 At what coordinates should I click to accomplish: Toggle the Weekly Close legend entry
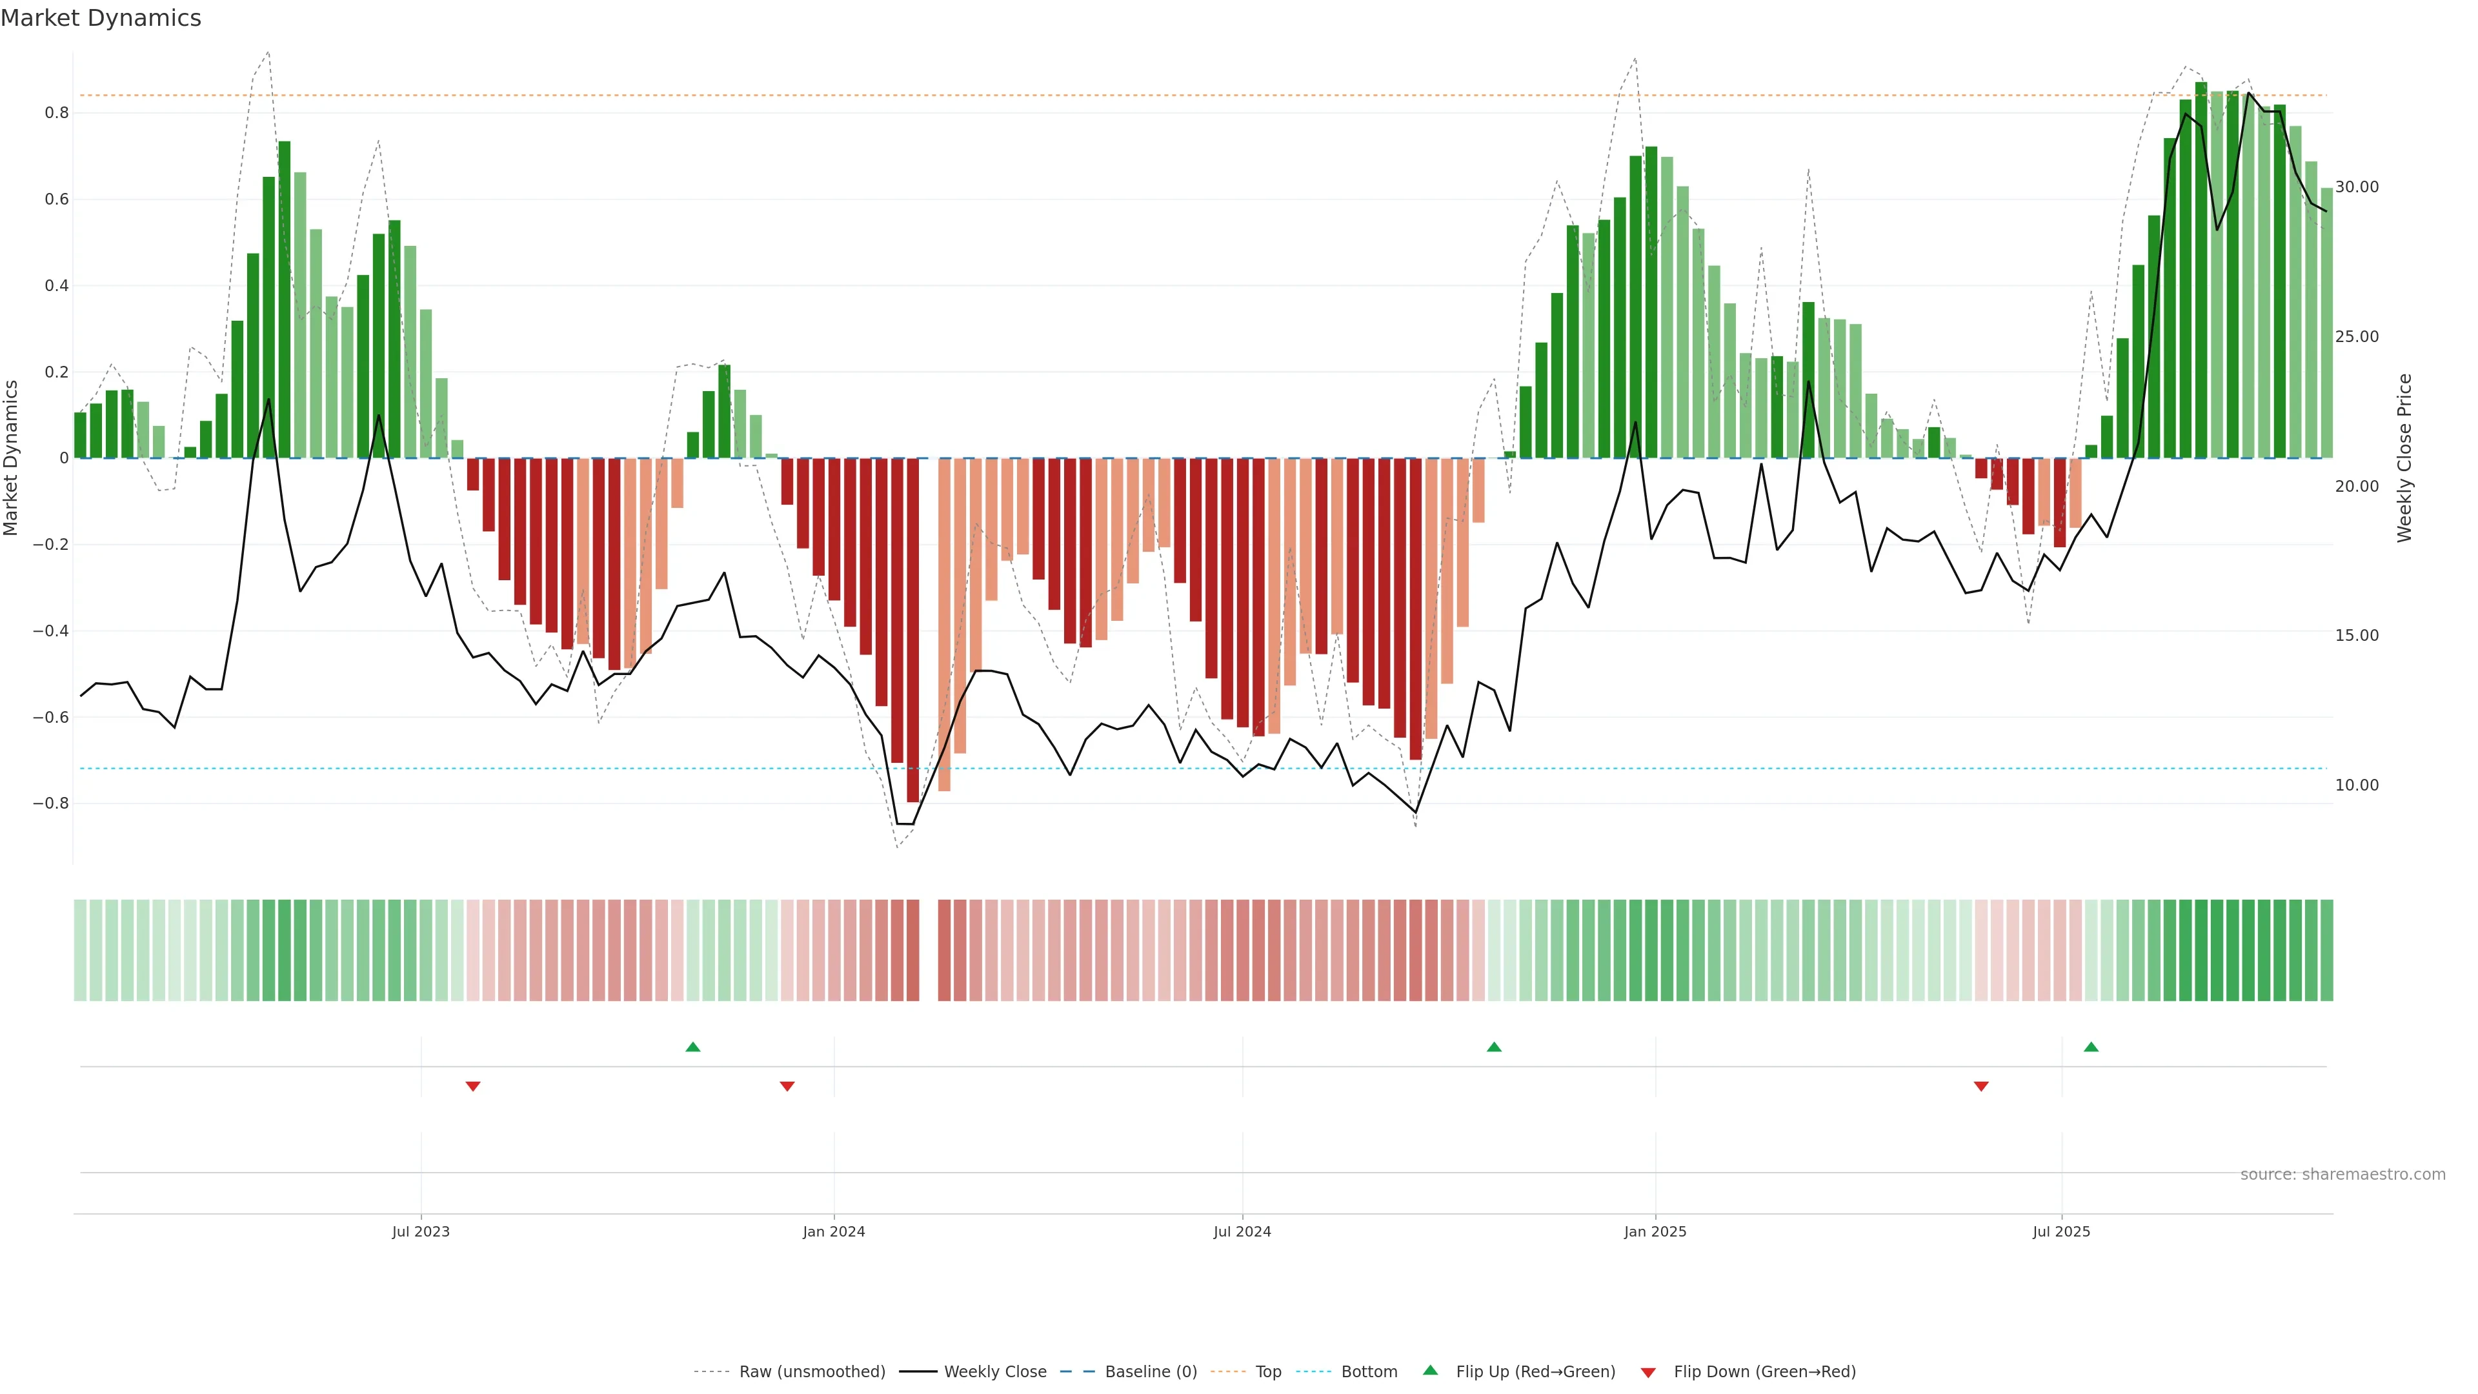click(994, 1372)
